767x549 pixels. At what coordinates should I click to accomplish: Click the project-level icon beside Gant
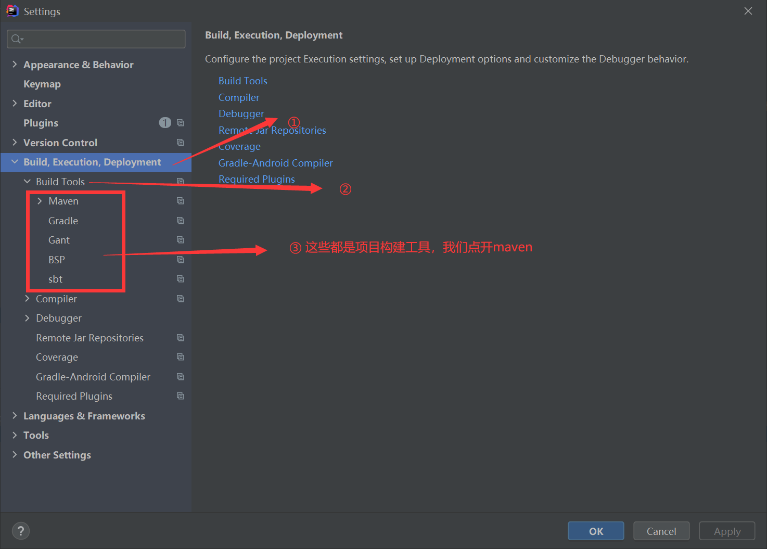click(x=180, y=240)
